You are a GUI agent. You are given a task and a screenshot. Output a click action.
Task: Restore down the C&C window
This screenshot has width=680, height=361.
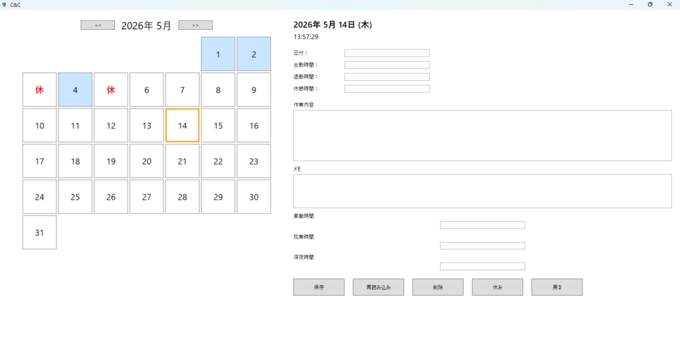[x=650, y=5]
